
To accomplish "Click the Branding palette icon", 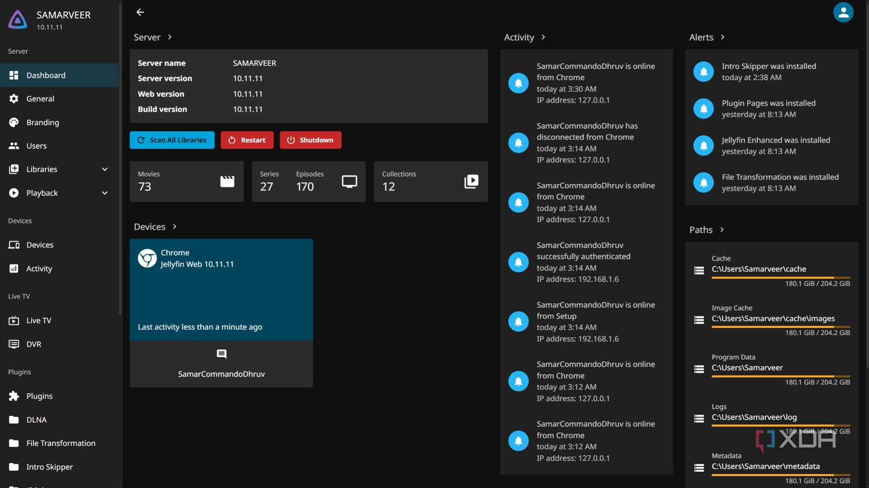I will point(14,123).
